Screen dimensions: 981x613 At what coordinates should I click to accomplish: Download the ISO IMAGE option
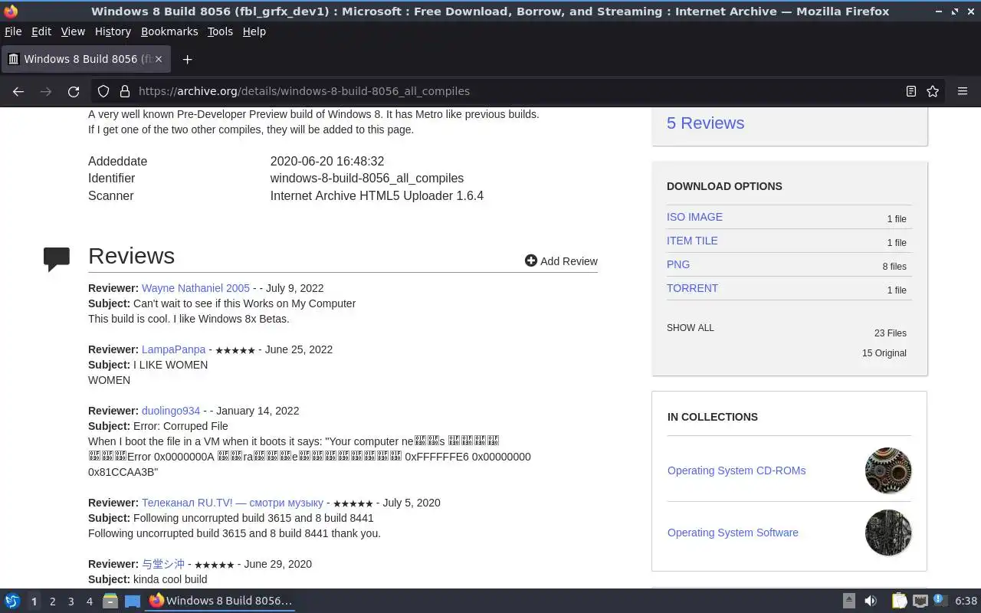point(694,217)
